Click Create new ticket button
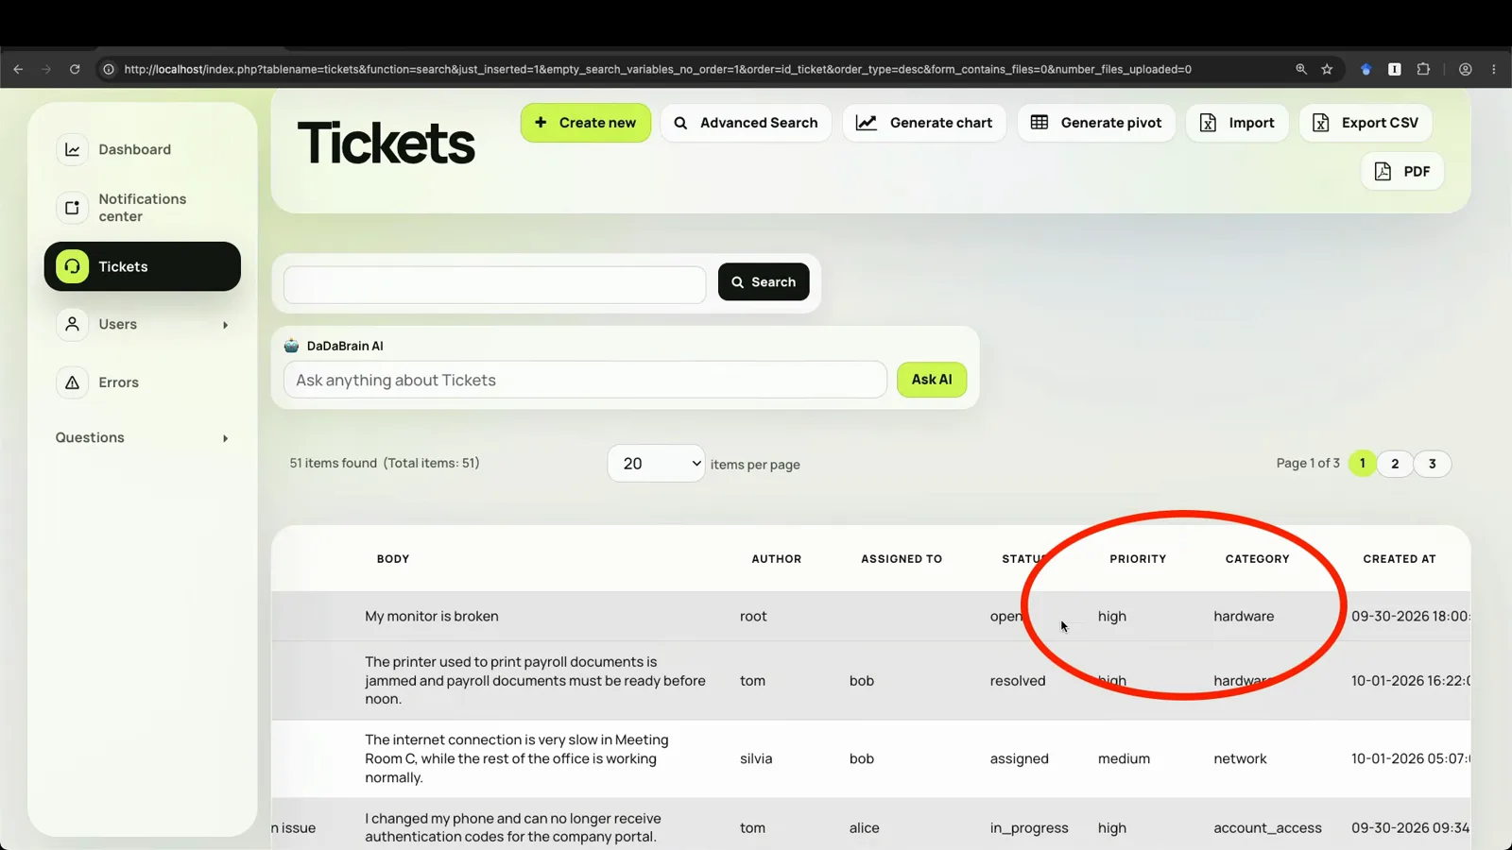The height and width of the screenshot is (850, 1512). click(586, 123)
